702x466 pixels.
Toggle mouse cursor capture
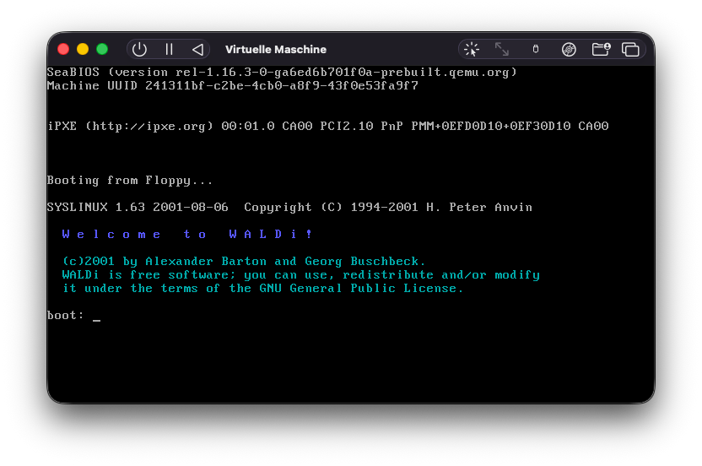472,49
